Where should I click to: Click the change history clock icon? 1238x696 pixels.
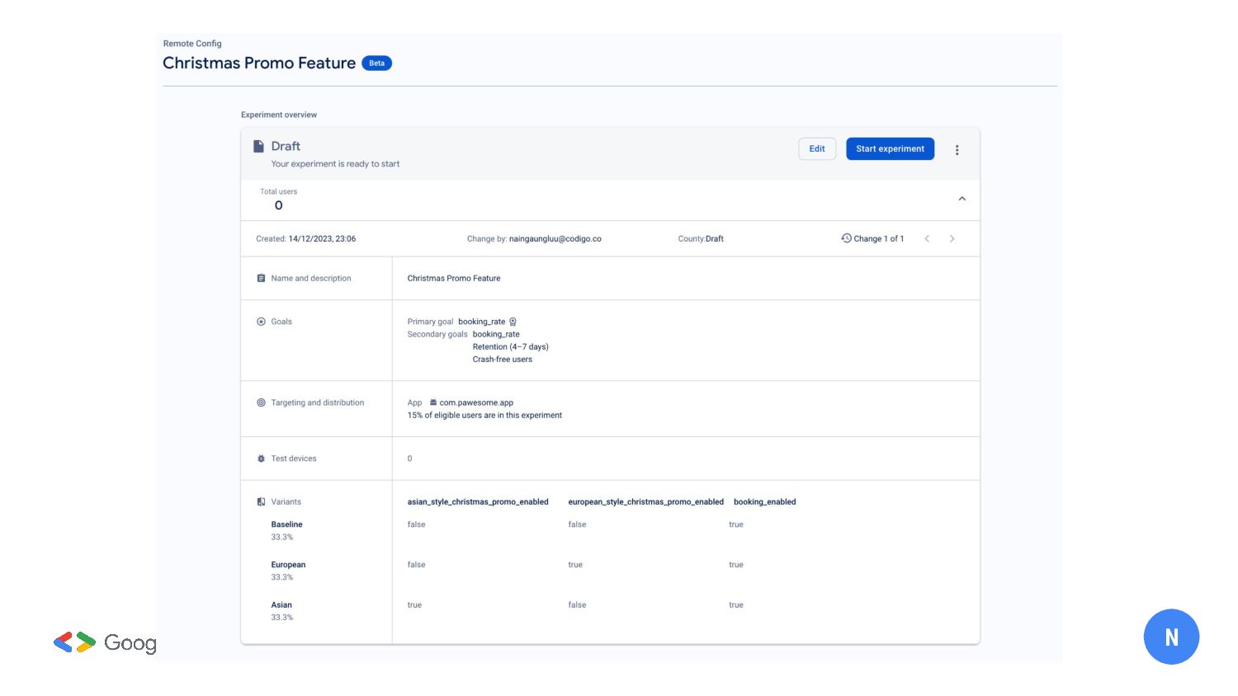846,238
